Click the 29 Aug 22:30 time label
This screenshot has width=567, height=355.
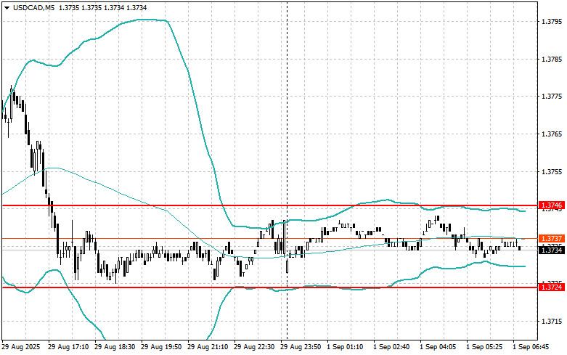point(254,347)
